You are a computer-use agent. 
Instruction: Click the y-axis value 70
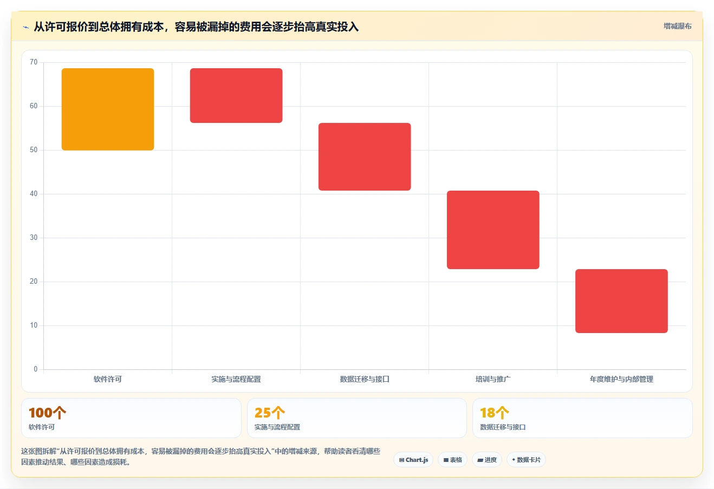tap(34, 62)
